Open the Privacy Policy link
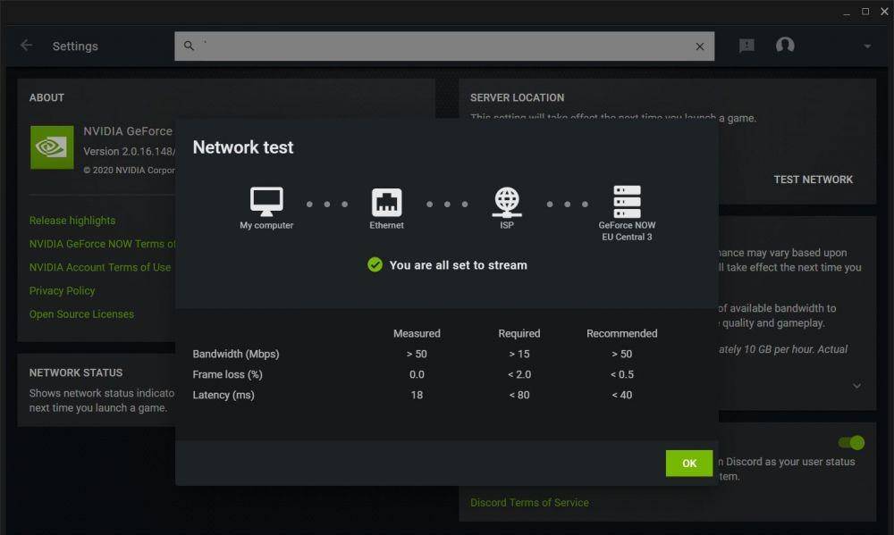Screen dimensions: 894x535 click(x=63, y=290)
